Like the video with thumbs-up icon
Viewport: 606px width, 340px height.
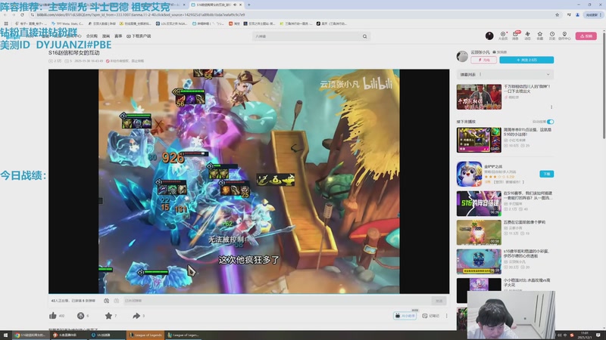(53, 316)
